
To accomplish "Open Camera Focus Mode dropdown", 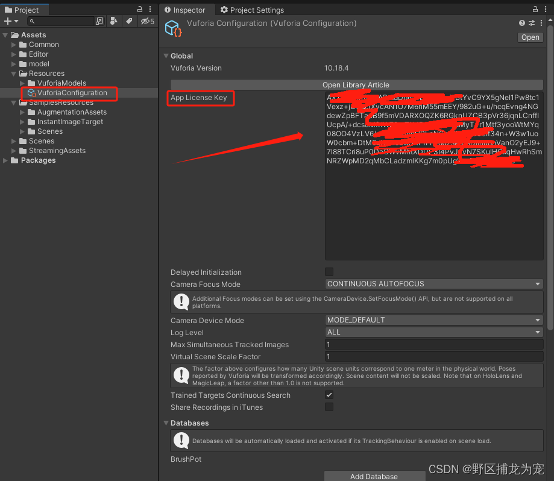I will [434, 284].
